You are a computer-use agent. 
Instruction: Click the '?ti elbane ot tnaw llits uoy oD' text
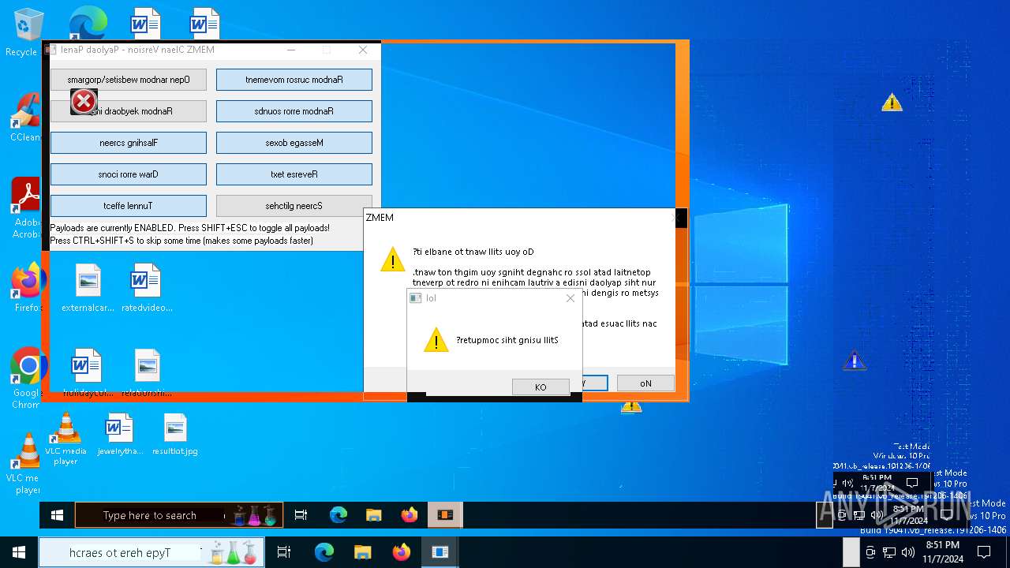click(x=473, y=252)
